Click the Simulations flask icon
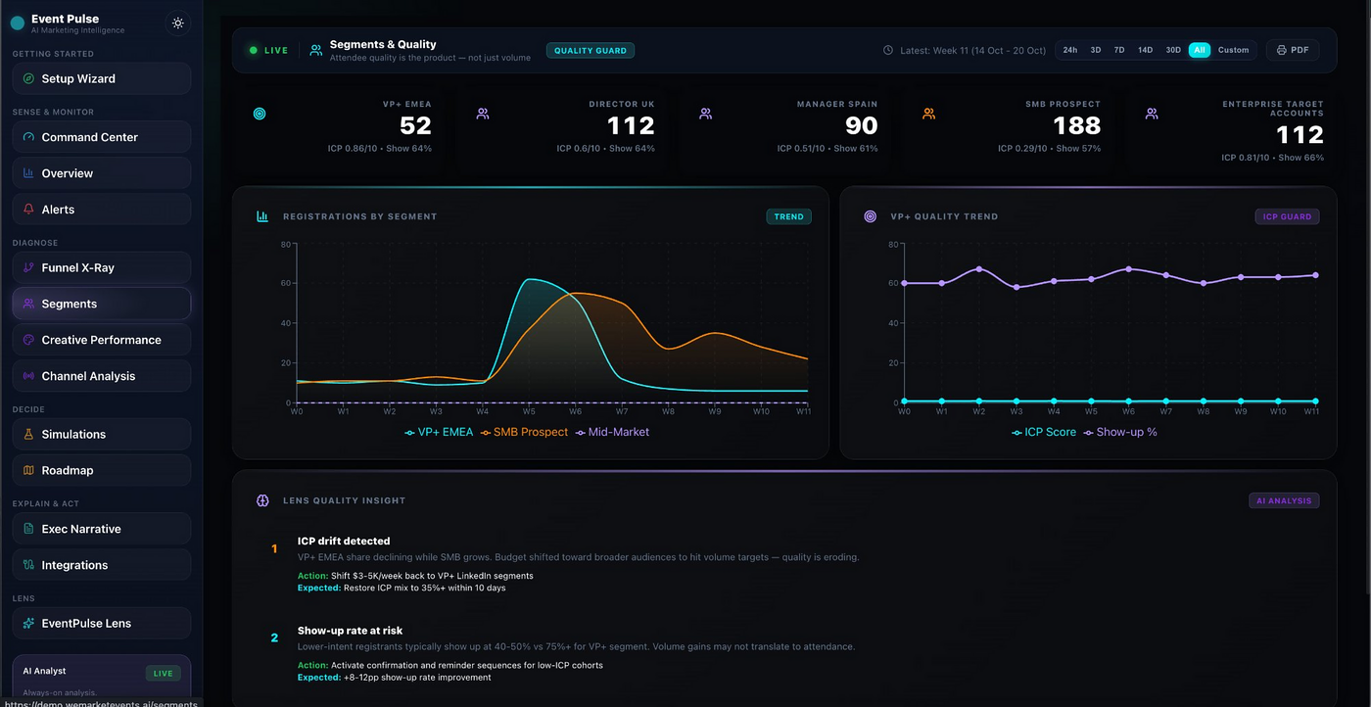 tap(29, 434)
